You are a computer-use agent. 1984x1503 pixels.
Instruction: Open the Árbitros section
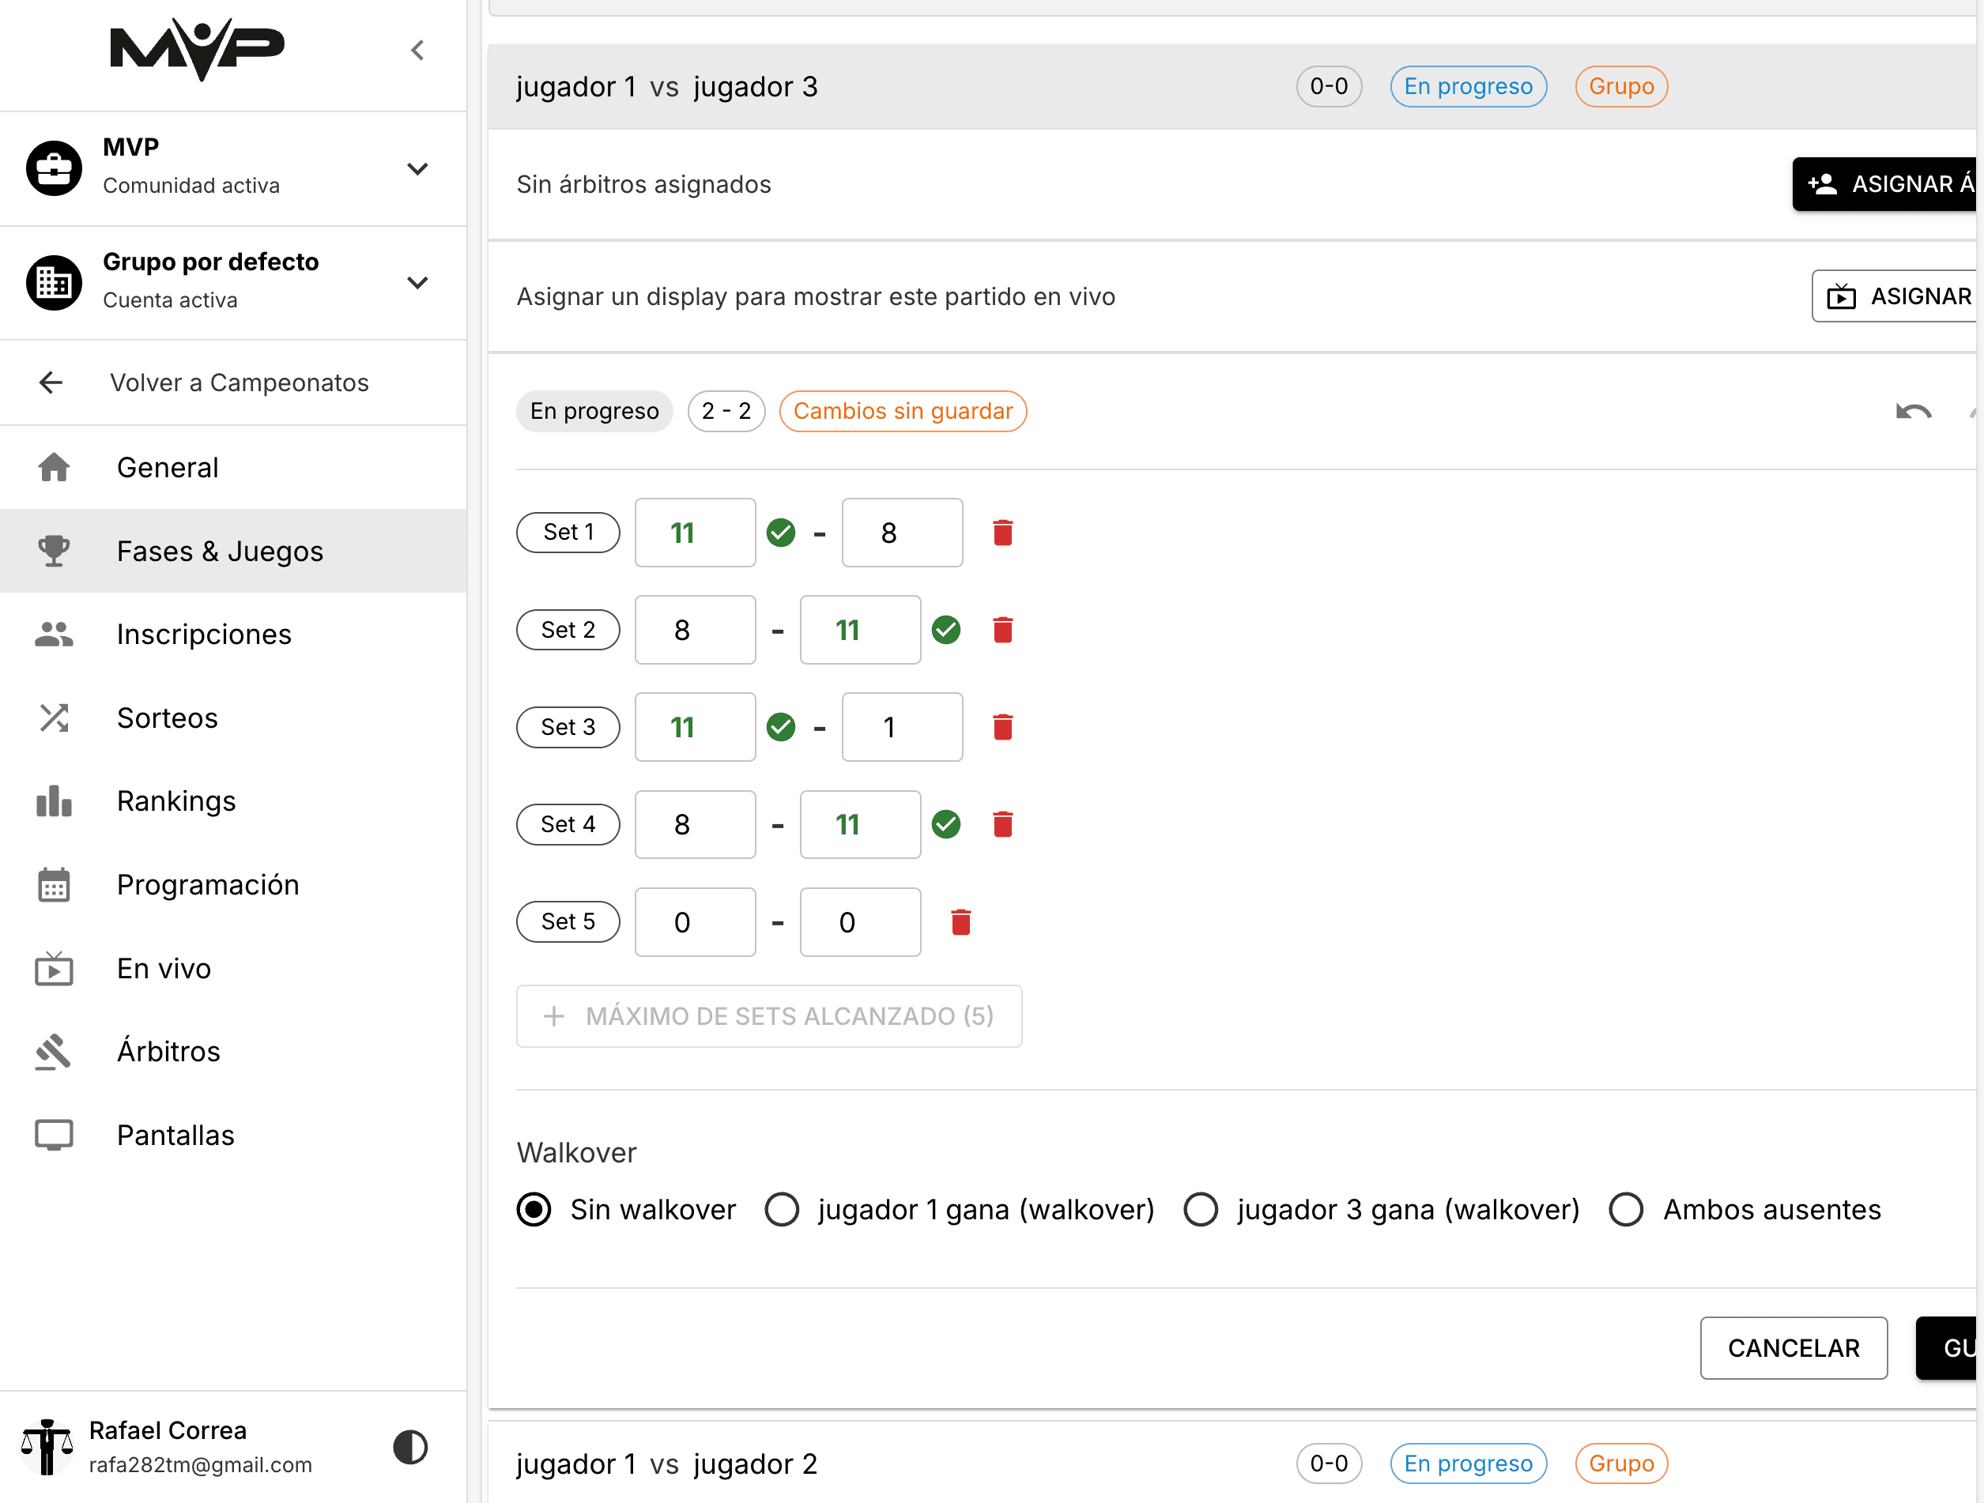(x=168, y=1051)
